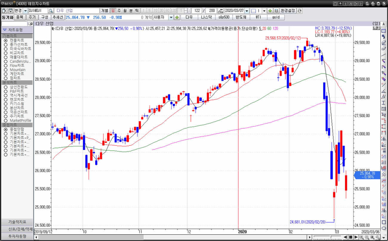Click the symbol search magnifier icon
The width and height of the screenshot is (388, 241).
[51, 11]
